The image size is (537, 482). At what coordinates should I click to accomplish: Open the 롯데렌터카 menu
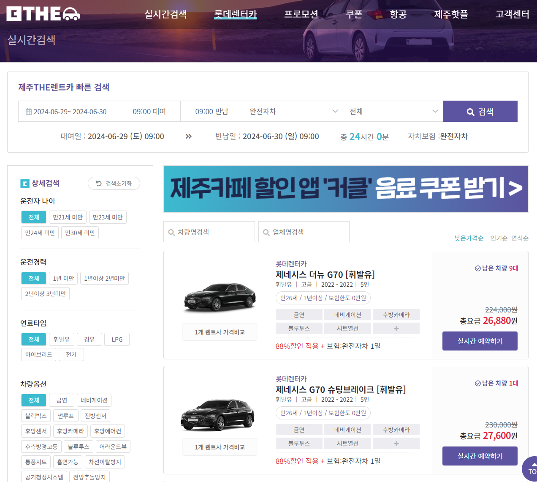tap(236, 14)
